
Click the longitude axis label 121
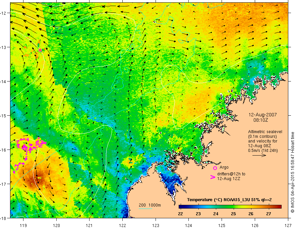point(90,225)
